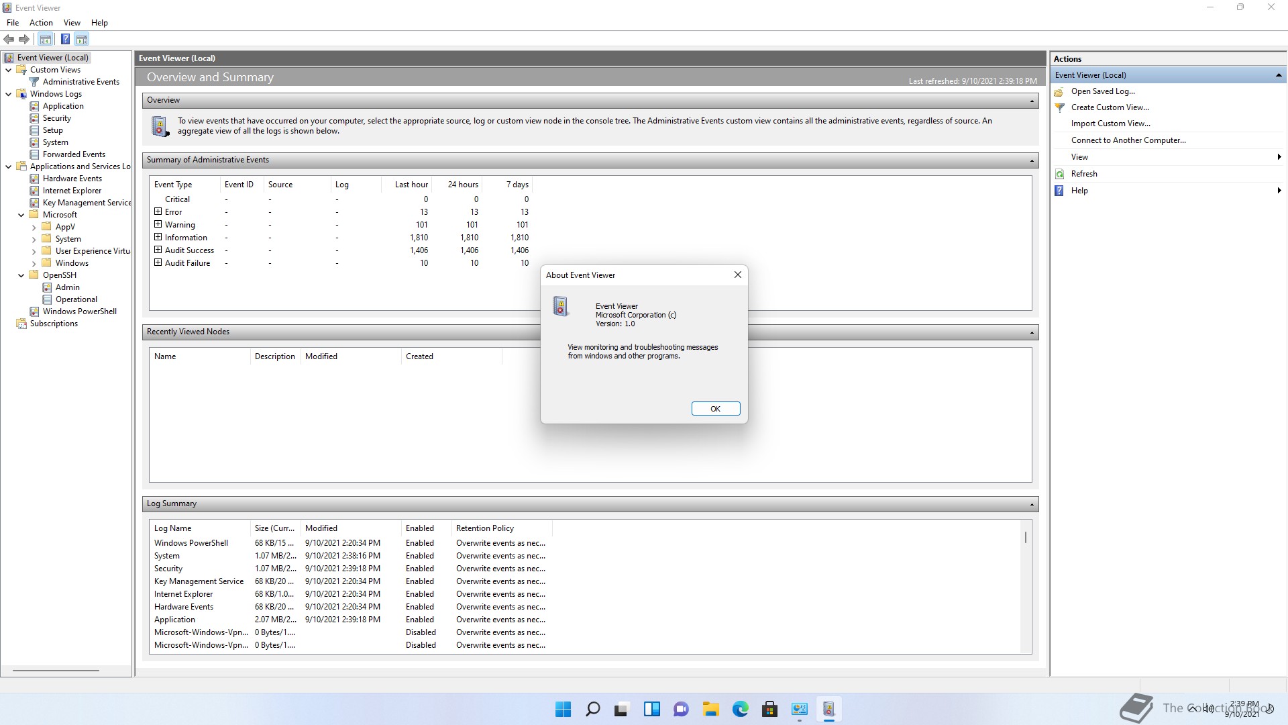Click the Refresh action icon
This screenshot has height=725, width=1288.
[1060, 174]
